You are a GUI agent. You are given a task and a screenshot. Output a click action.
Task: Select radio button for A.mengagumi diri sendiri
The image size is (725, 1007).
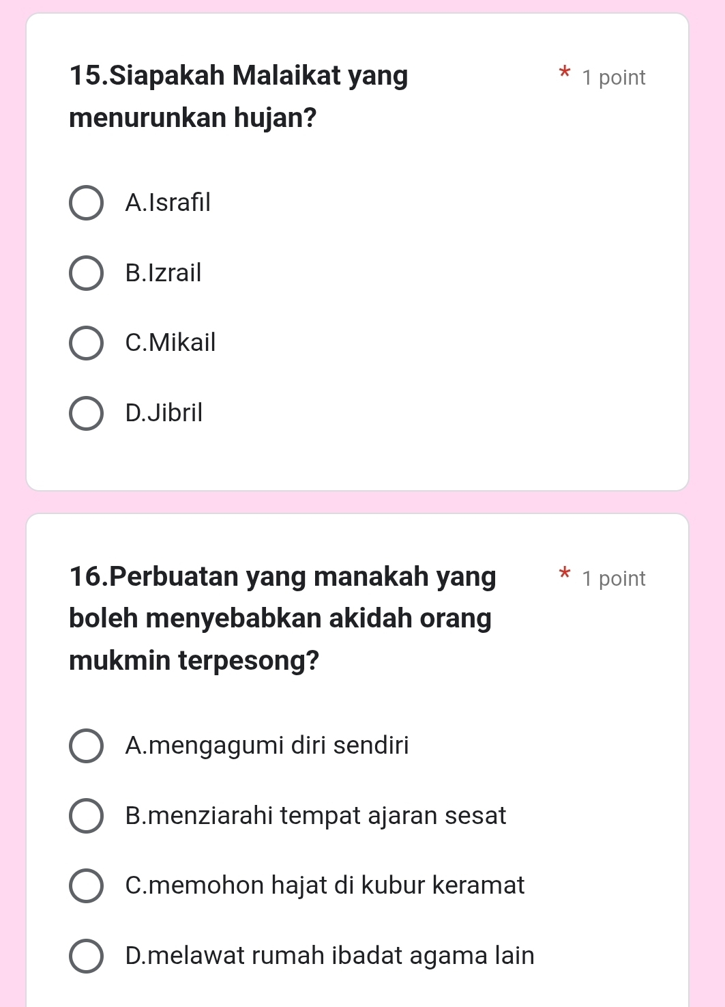pyautogui.click(x=87, y=746)
